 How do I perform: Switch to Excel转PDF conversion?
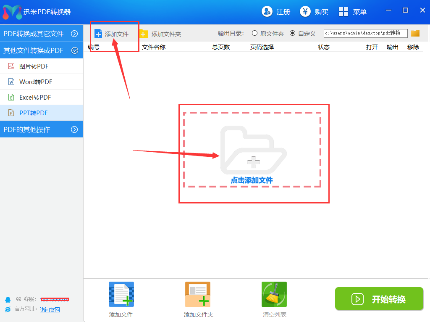click(35, 97)
